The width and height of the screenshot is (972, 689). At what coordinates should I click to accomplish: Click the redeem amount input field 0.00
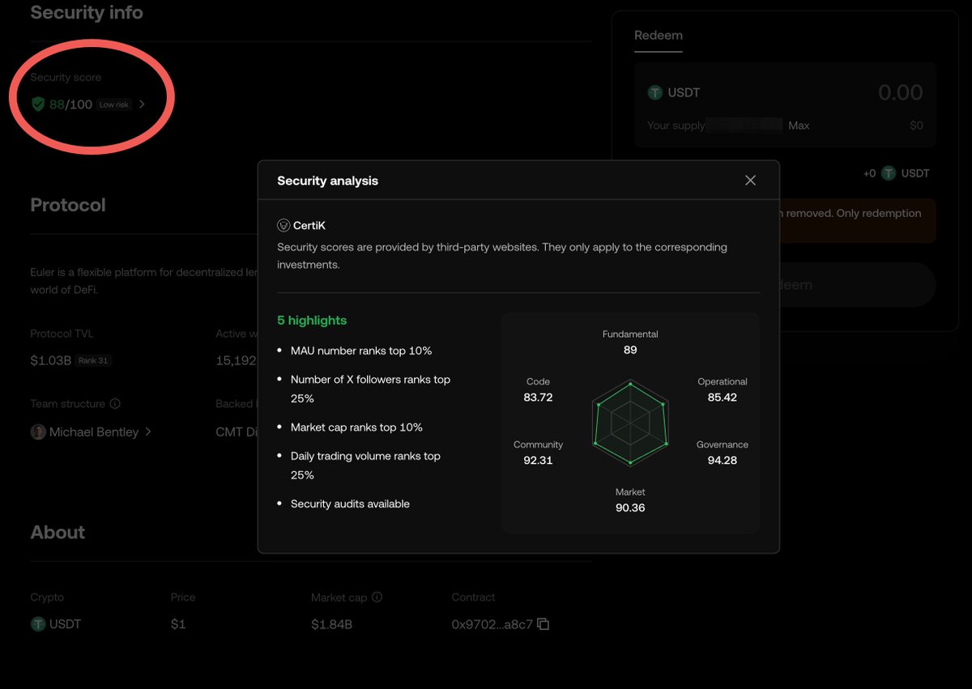pos(900,92)
